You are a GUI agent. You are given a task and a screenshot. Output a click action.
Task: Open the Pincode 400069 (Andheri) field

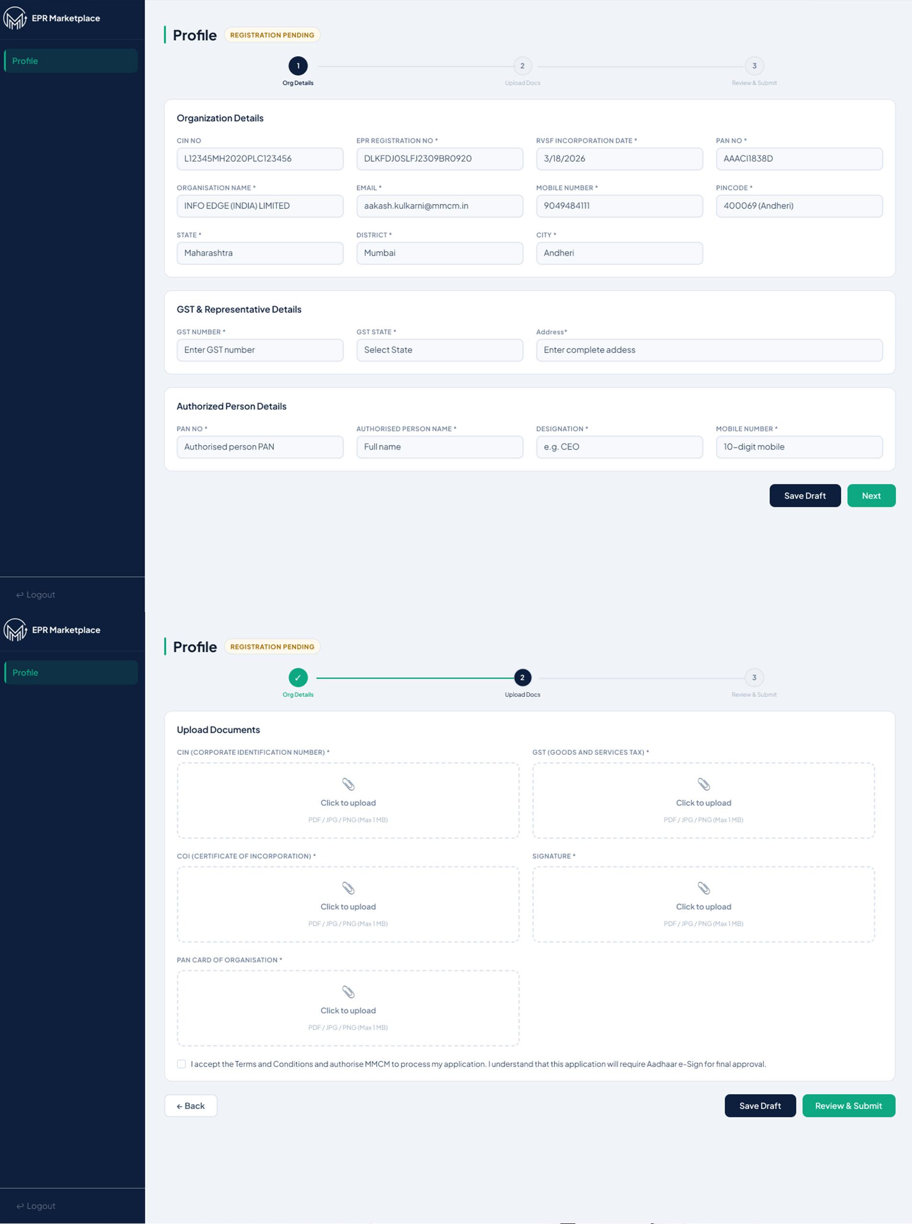coord(799,206)
